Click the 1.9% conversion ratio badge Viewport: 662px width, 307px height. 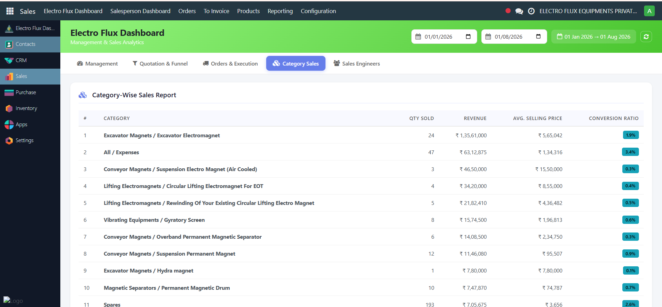pos(631,135)
